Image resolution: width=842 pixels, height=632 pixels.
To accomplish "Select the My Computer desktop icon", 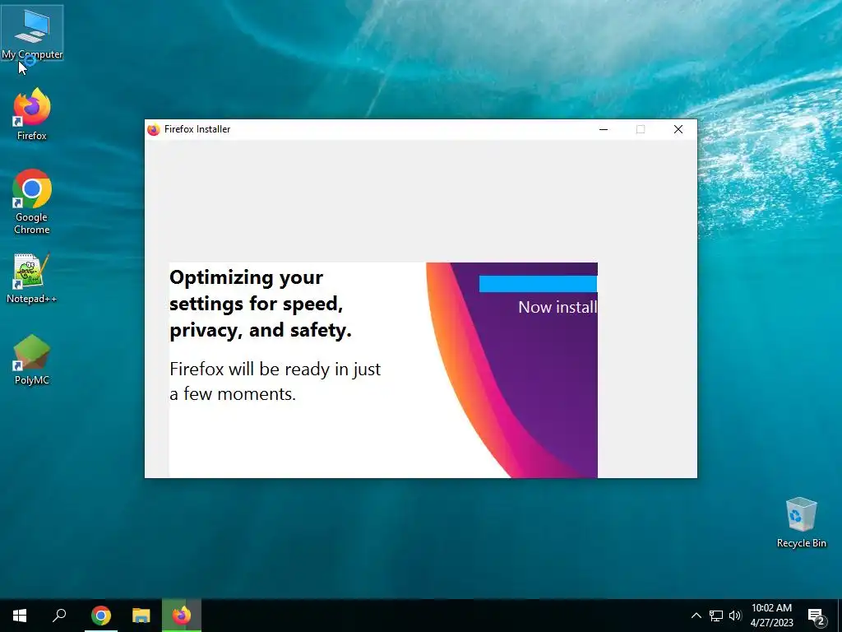I will [x=32, y=33].
